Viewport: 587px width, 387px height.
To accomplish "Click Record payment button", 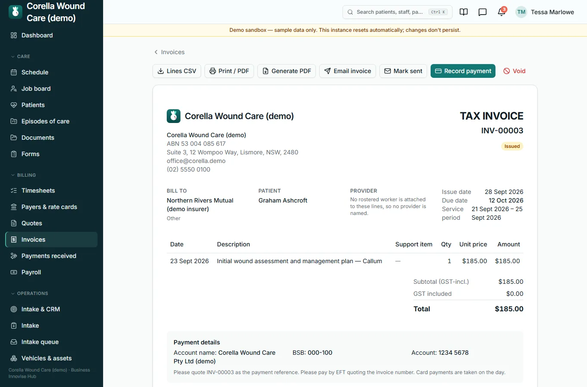I will [x=463, y=71].
